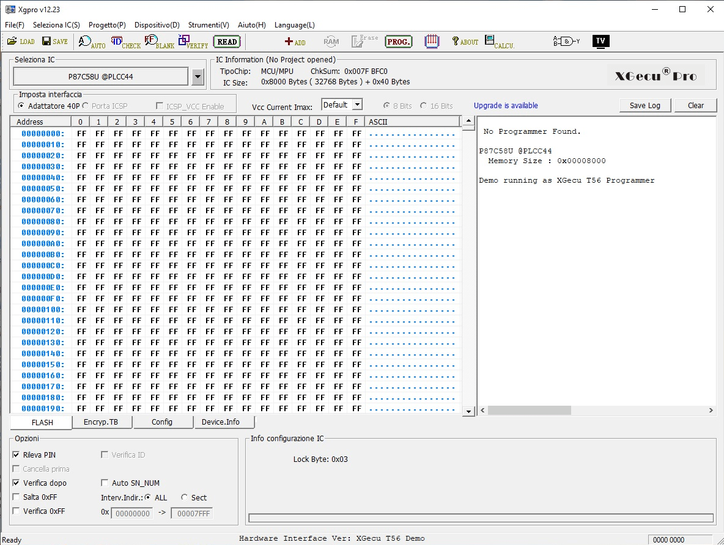Click Clear log button
Viewport: 724px width, 545px height.
(x=696, y=105)
